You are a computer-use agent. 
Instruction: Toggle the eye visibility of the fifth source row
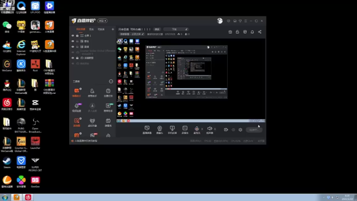[73, 58]
